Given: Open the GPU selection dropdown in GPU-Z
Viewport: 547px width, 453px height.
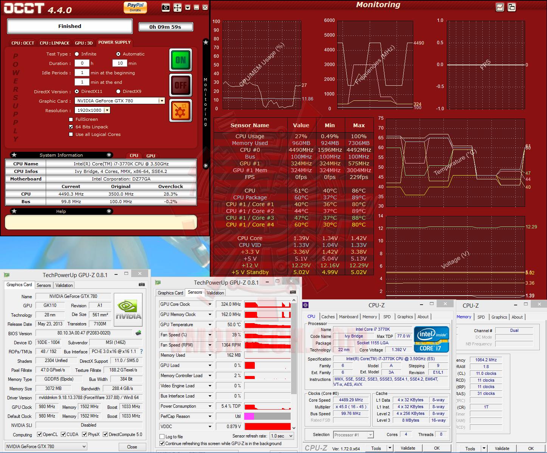Looking at the screenshot, I should point(46,447).
